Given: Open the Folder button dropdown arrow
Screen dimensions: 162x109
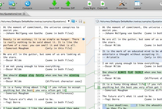Looking at the screenshot, I should (17, 4).
